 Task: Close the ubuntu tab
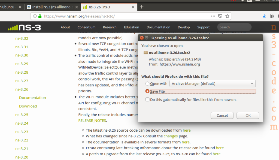click(x=20, y=7)
